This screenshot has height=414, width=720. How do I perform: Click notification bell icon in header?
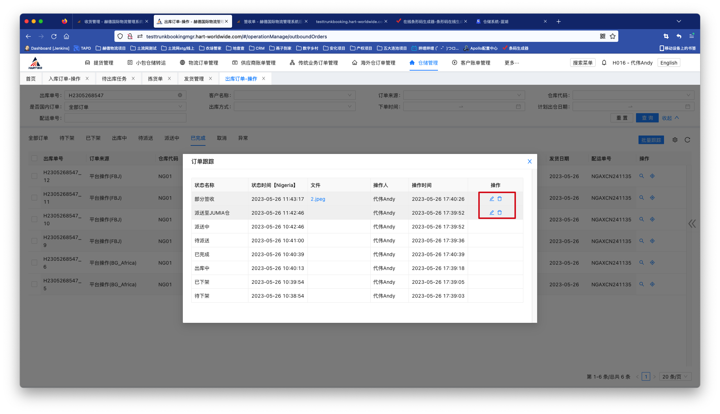pos(604,63)
